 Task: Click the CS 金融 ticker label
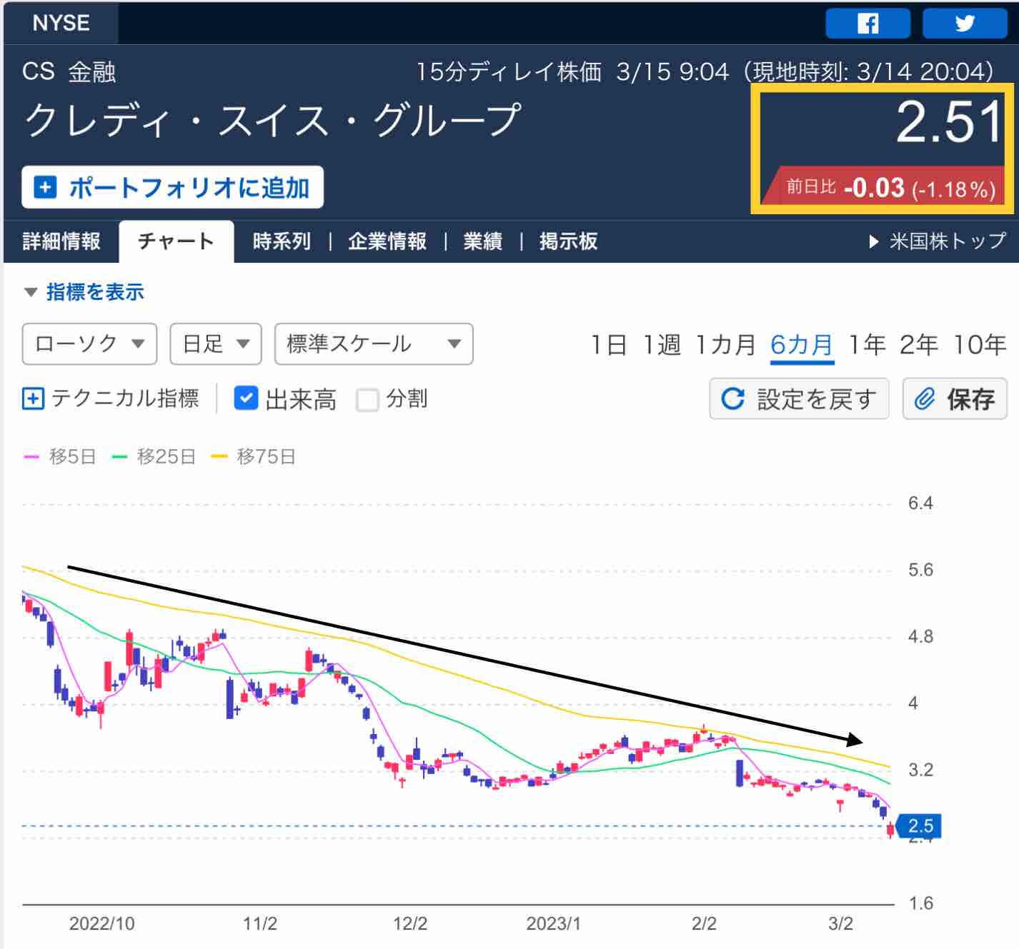point(69,71)
